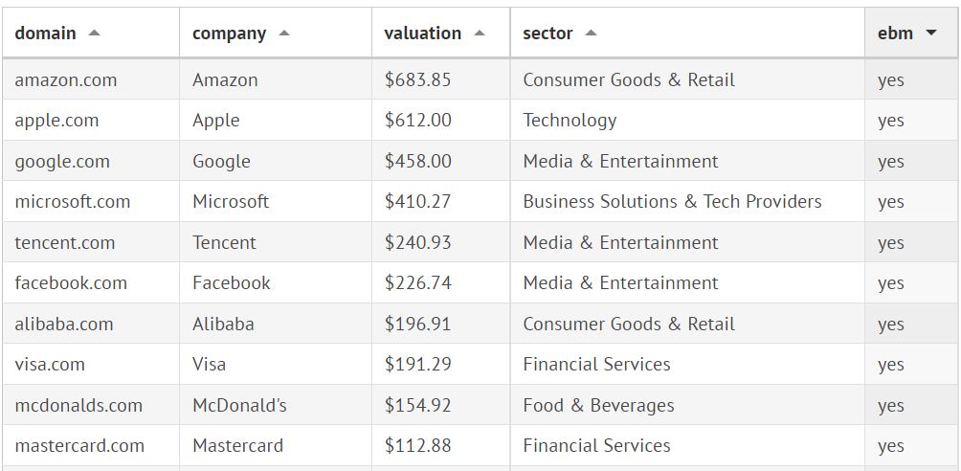Click the company column sort arrow

click(x=284, y=34)
